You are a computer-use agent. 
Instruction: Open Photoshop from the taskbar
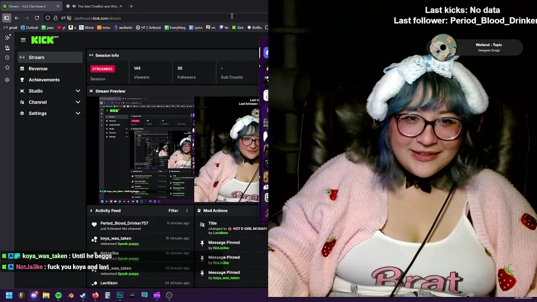pyautogui.click(x=120, y=295)
